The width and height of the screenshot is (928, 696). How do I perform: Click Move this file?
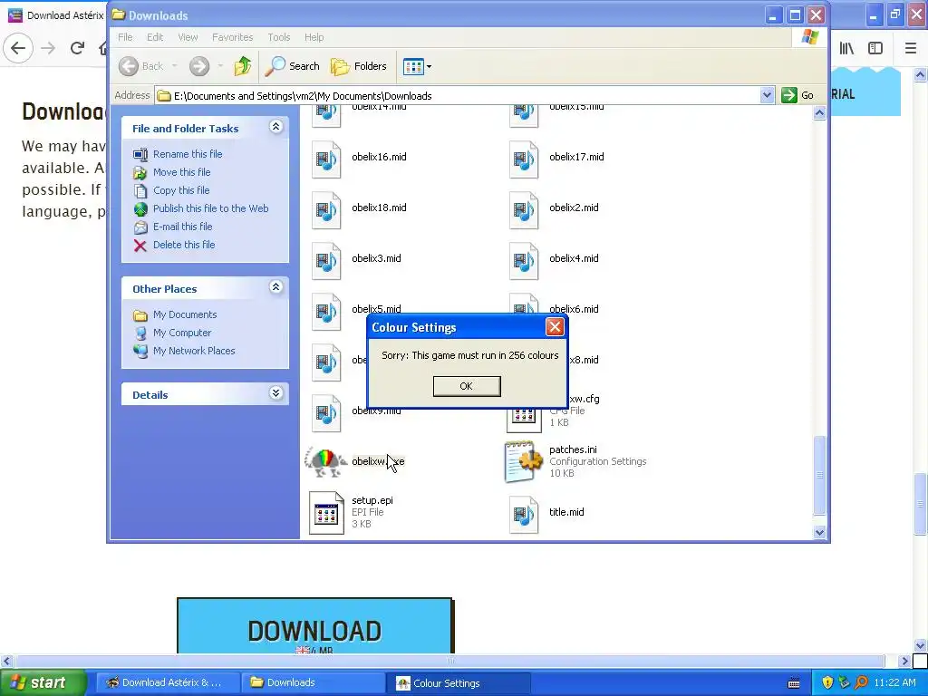181,172
